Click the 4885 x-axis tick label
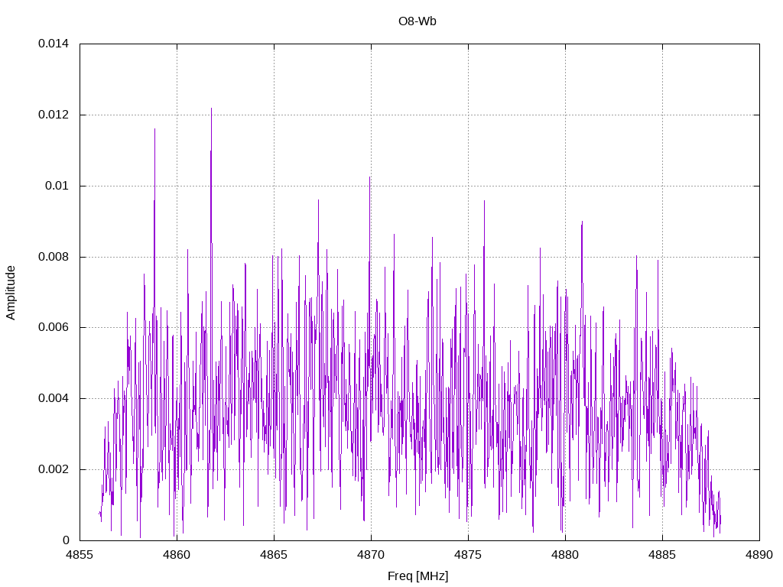783x587 pixels. (662, 555)
